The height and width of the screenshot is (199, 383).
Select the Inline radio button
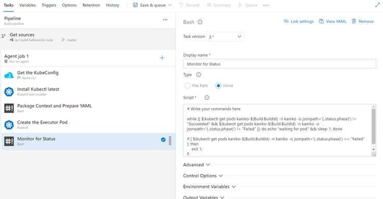218,86
